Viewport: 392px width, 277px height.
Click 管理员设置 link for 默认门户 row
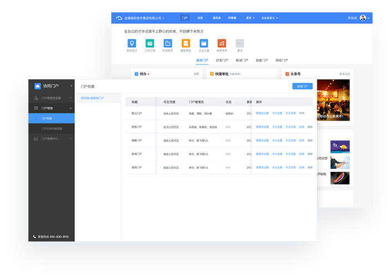coord(262,113)
